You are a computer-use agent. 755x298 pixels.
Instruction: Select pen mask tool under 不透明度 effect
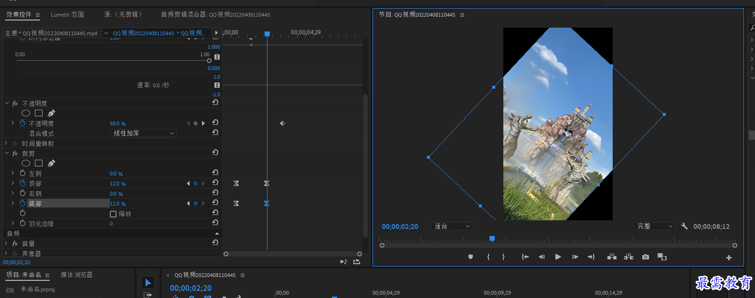tap(51, 113)
